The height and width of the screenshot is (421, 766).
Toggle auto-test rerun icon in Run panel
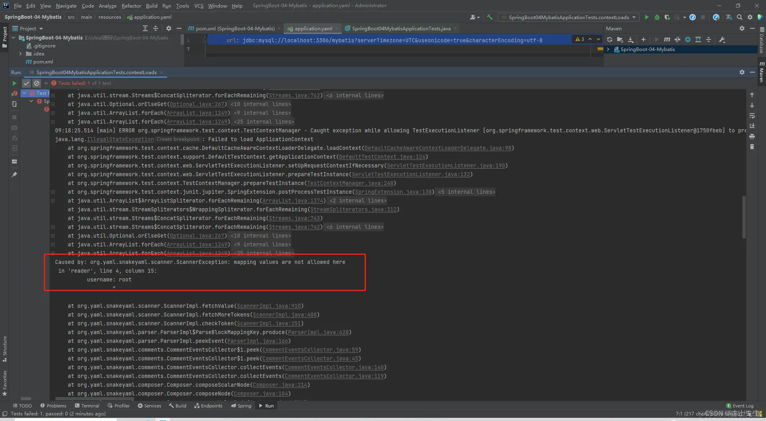coord(14,104)
